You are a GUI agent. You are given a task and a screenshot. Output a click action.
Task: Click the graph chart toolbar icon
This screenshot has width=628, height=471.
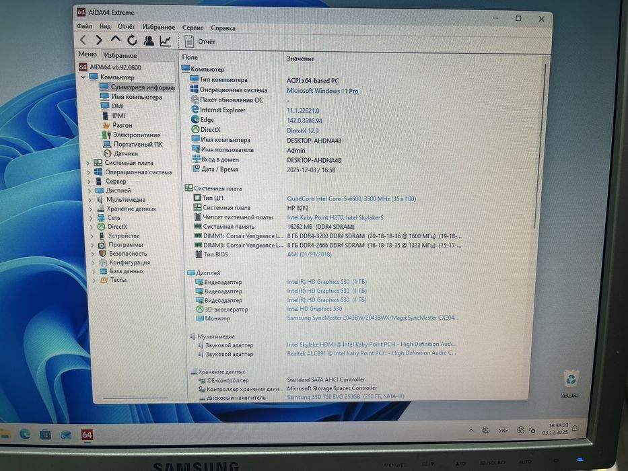(166, 41)
